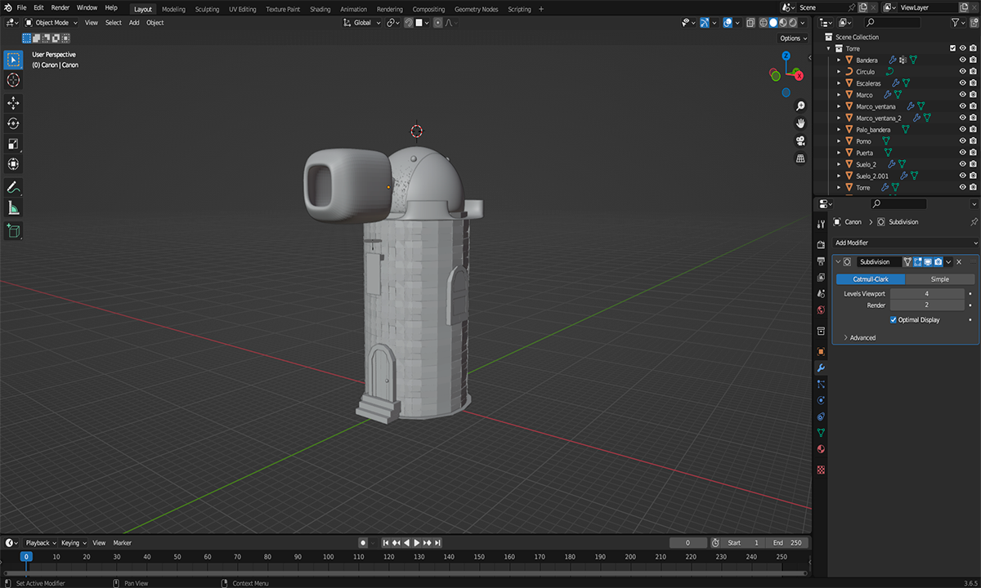Open the Modifier properties wrench tab
This screenshot has height=588, width=981.
[x=821, y=367]
